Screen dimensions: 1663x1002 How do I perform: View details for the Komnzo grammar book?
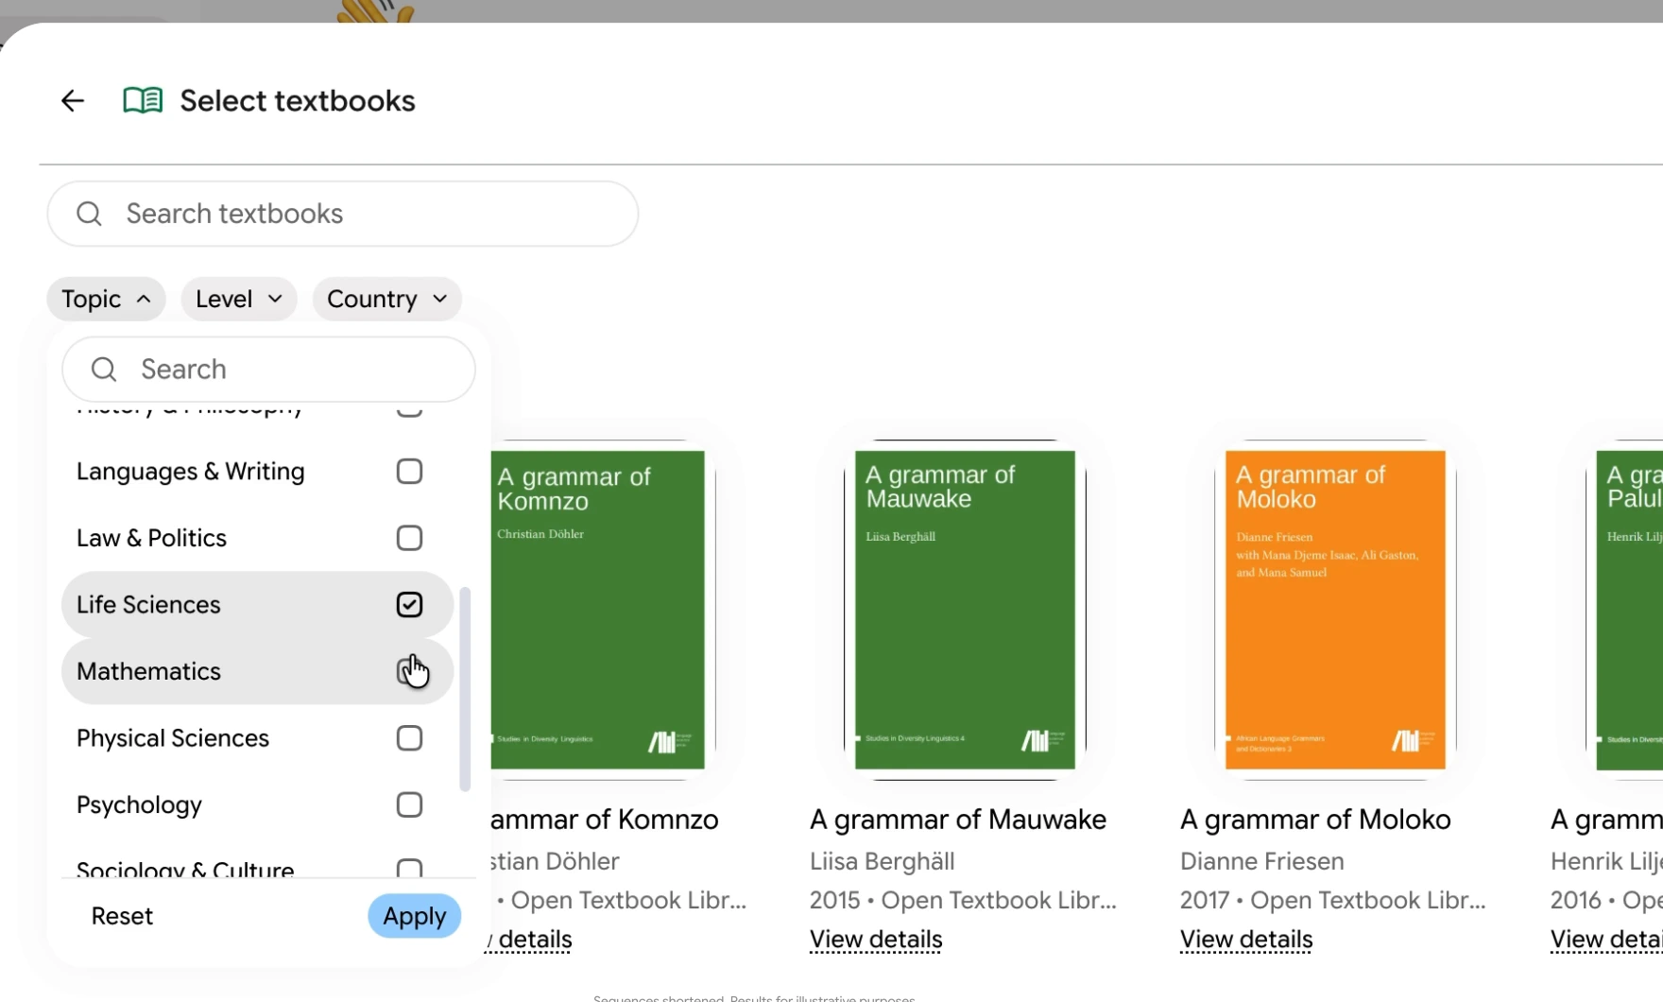coord(529,940)
